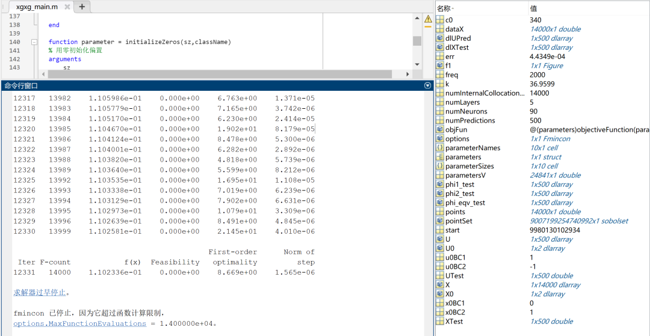Open the xgxg_main.m editor tab
The image size is (650, 336).
coord(37,7)
